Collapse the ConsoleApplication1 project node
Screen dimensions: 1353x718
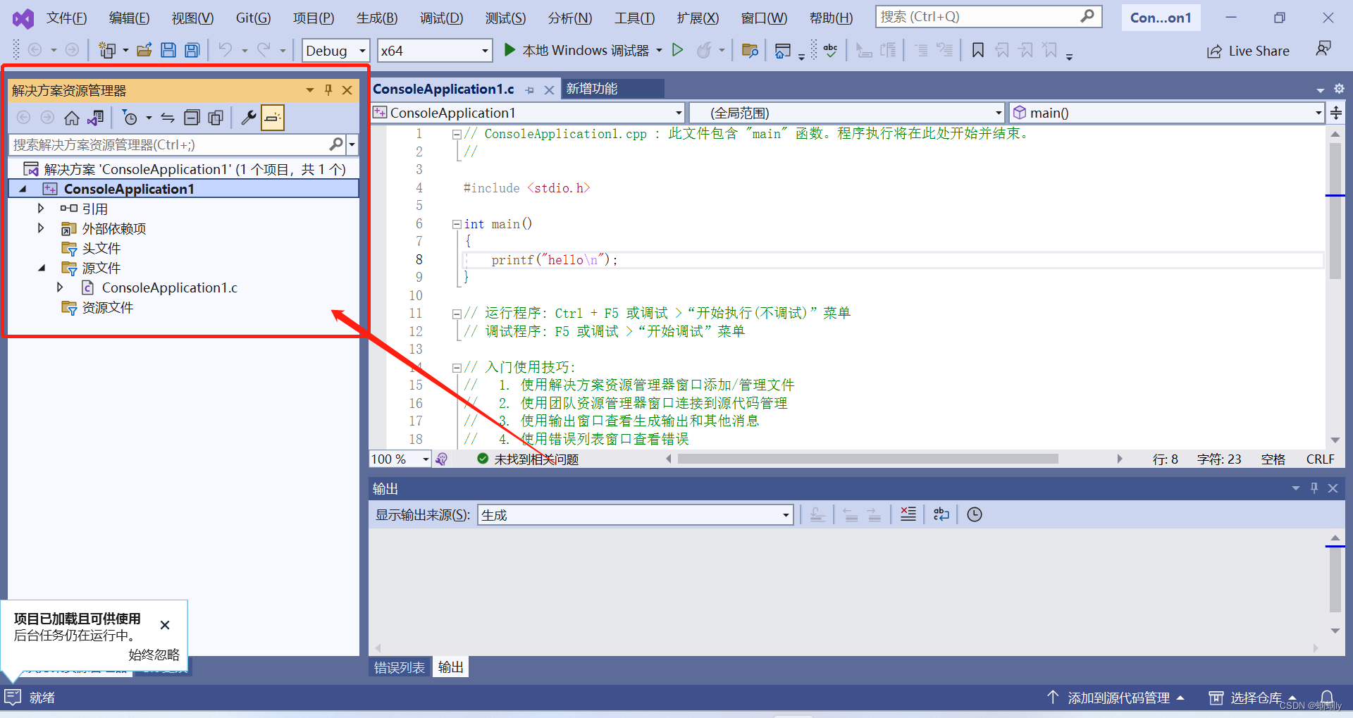click(23, 189)
